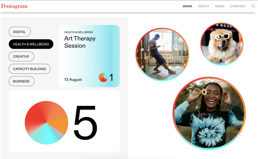The image size is (258, 159).
Task: Select the DIGITAL filter pill
Action: 20,32
